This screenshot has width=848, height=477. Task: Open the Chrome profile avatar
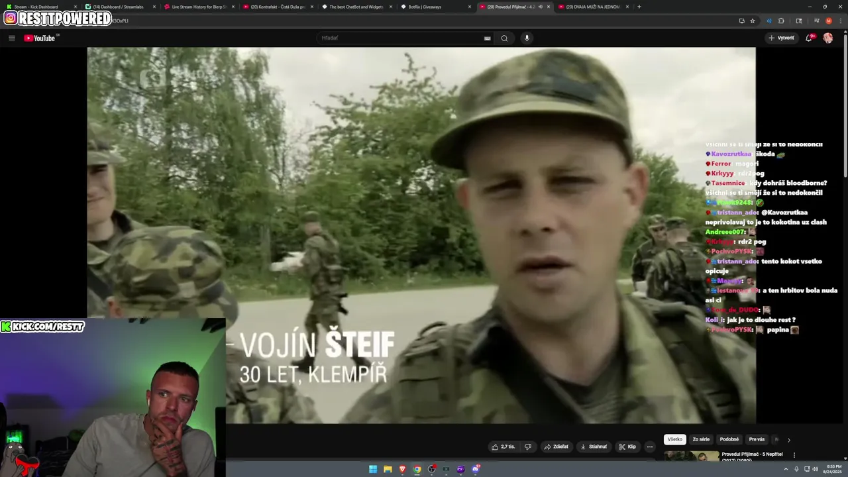point(828,21)
